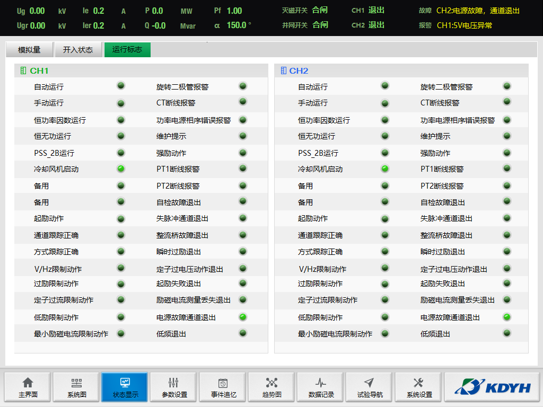Open the 趋势图 trend chart
The height and width of the screenshot is (407, 543).
271,387
